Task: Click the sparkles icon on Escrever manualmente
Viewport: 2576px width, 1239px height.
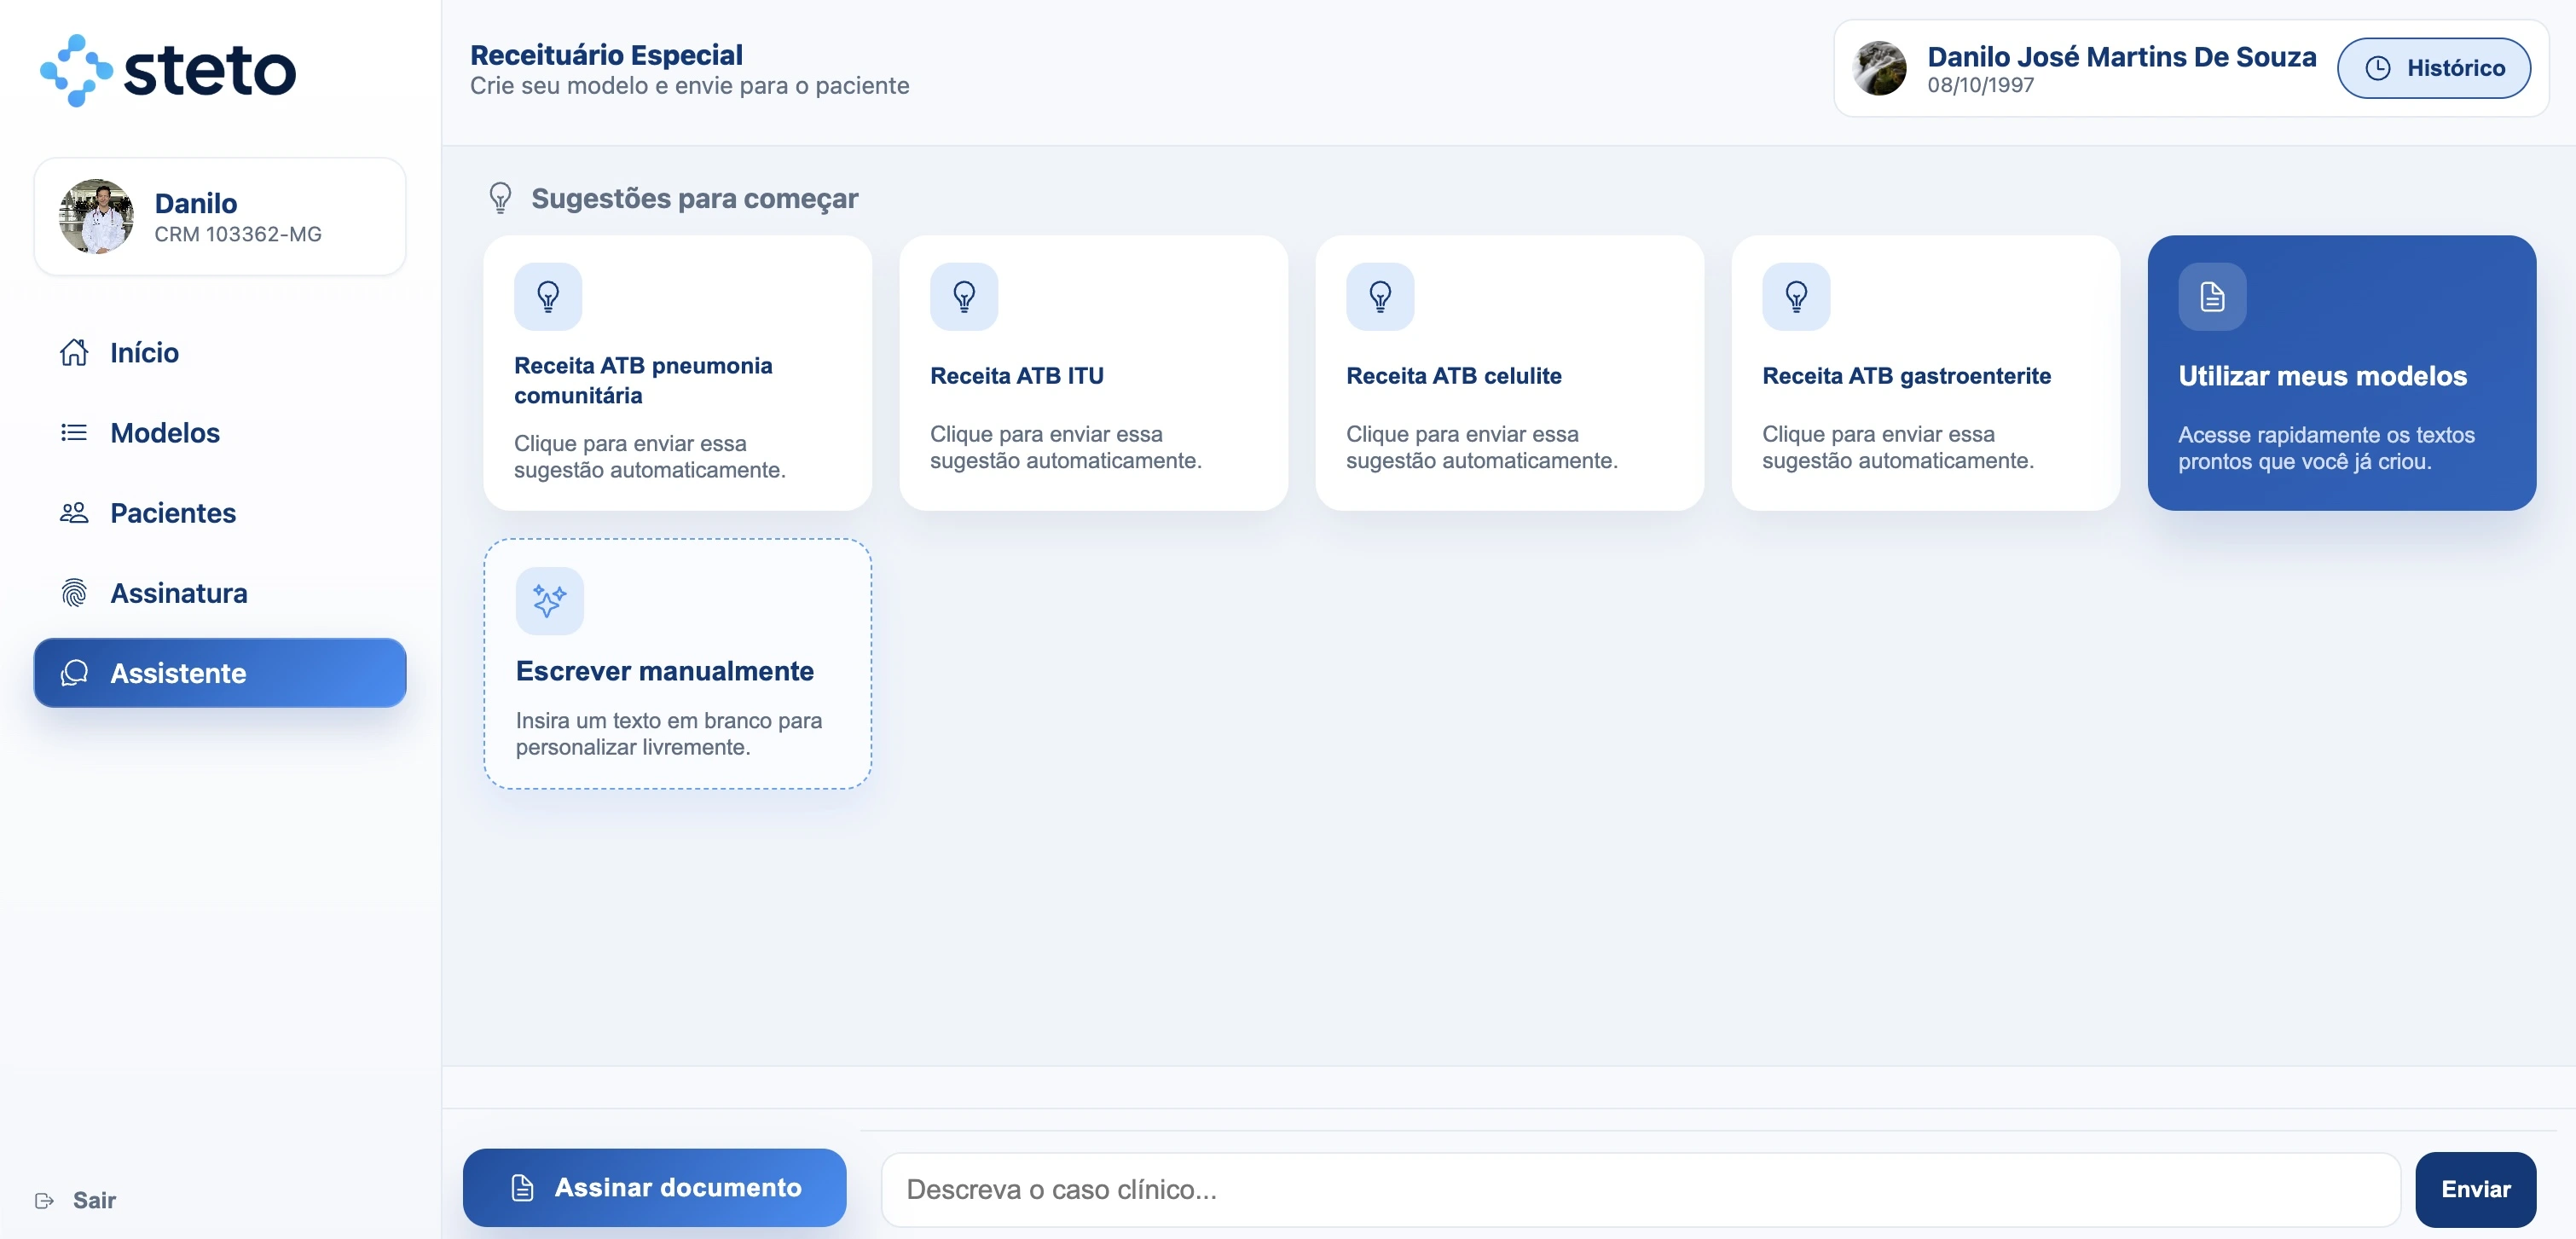Action: pyautogui.click(x=549, y=600)
